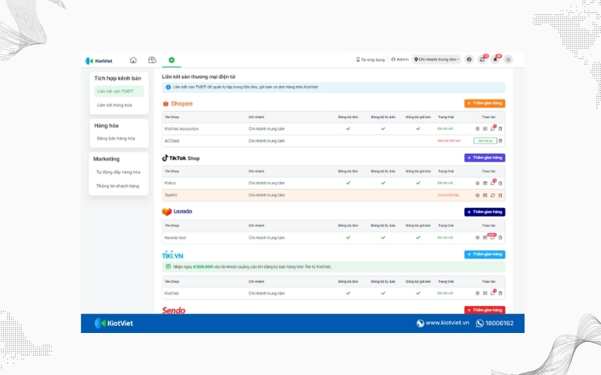This screenshot has width=601, height=375.
Task: Click the trash icon for Newbie test shop
Action: click(500, 238)
